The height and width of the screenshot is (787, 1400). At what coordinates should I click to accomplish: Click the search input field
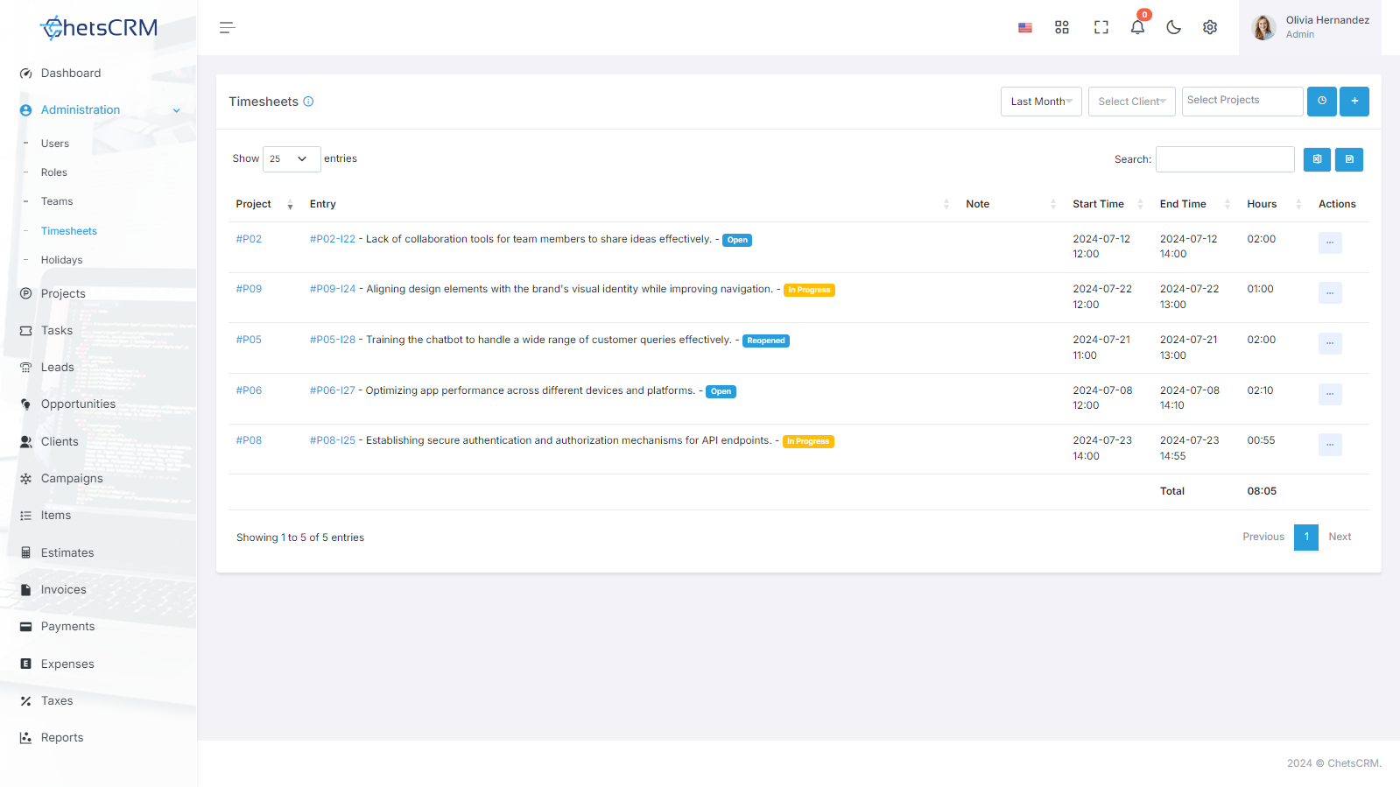tap(1225, 159)
